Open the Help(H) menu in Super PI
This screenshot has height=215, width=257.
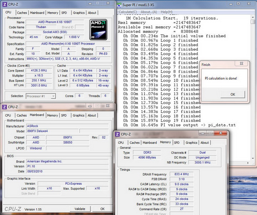[167, 12]
